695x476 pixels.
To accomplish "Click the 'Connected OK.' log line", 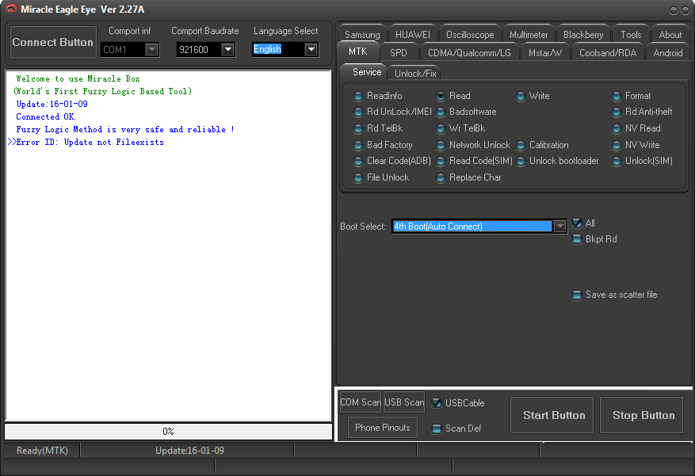I will click(46, 117).
